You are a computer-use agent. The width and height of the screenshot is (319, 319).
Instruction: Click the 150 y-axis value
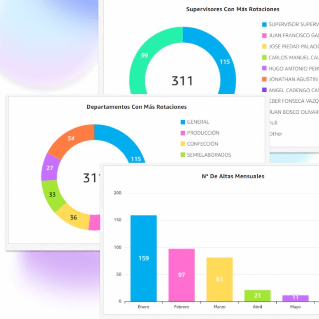118,220
